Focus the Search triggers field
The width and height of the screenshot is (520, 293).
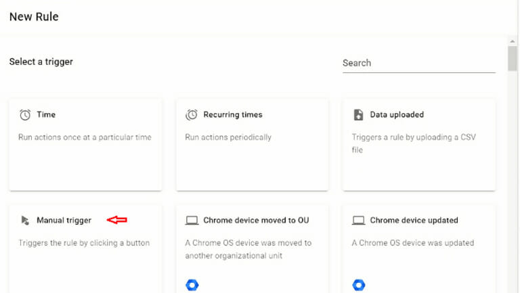419,63
